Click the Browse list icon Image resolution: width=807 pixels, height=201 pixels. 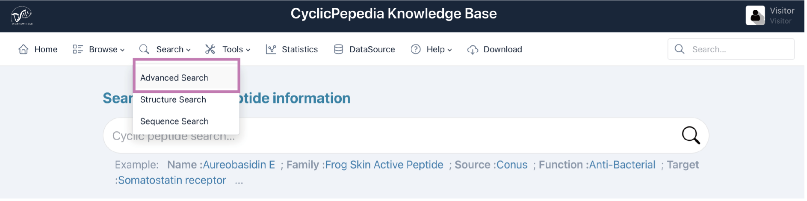pos(78,49)
